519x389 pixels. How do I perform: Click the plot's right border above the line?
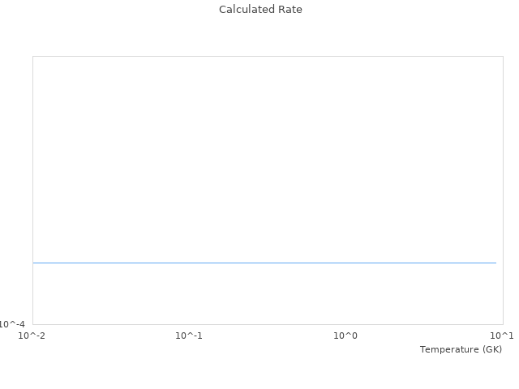click(x=503, y=162)
